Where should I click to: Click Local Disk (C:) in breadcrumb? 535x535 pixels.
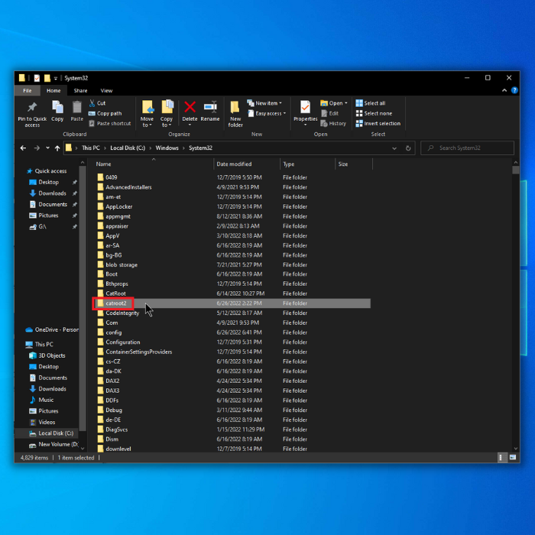click(x=128, y=148)
